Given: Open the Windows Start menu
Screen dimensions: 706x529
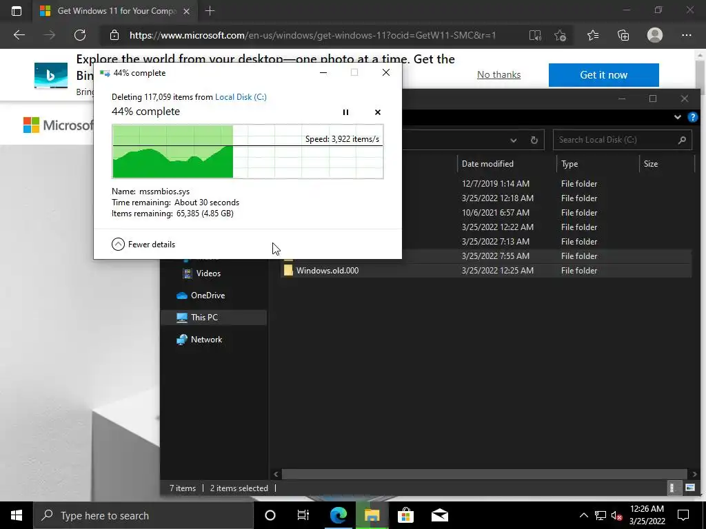Looking at the screenshot, I should click(17, 515).
